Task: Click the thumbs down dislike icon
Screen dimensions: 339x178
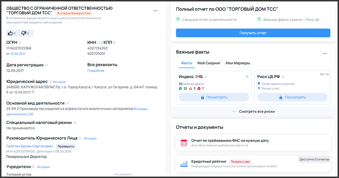Action: [x=24, y=33]
